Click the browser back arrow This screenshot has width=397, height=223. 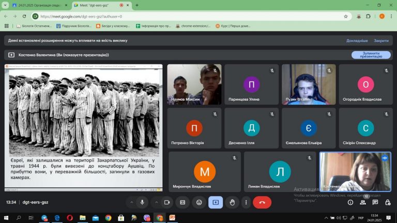[6, 17]
